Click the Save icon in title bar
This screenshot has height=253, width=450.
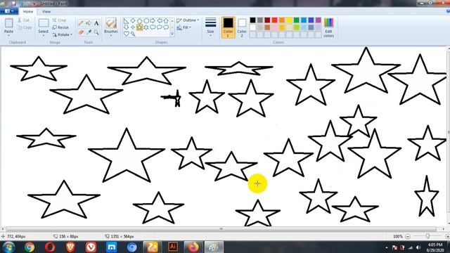pos(13,4)
